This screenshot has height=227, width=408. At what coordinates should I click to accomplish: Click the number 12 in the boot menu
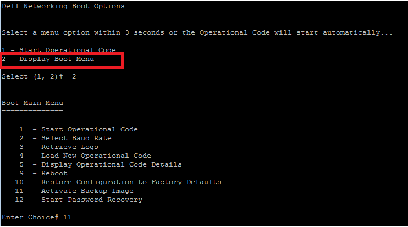click(19, 200)
